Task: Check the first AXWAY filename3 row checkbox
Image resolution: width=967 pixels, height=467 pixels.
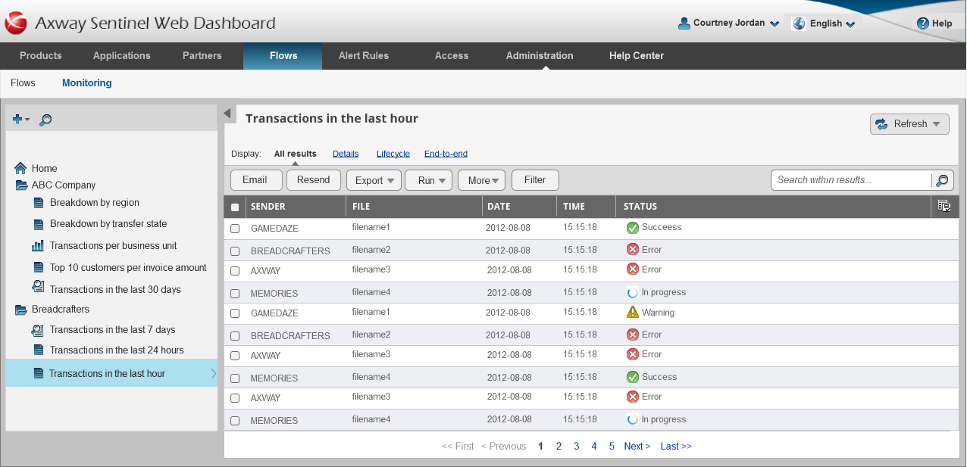Action: [235, 271]
